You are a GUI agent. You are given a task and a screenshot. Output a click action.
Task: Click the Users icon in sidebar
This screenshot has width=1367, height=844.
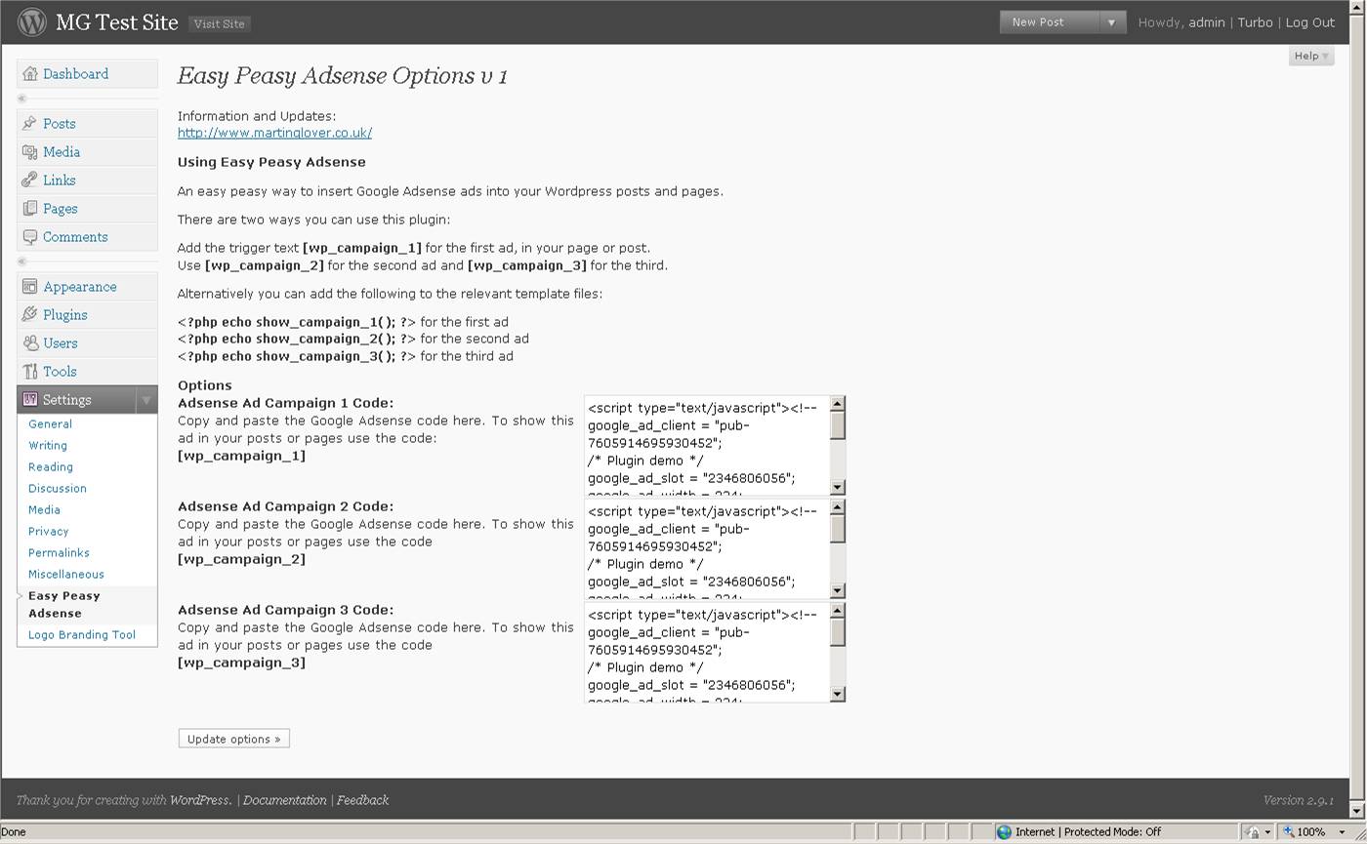tap(30, 343)
